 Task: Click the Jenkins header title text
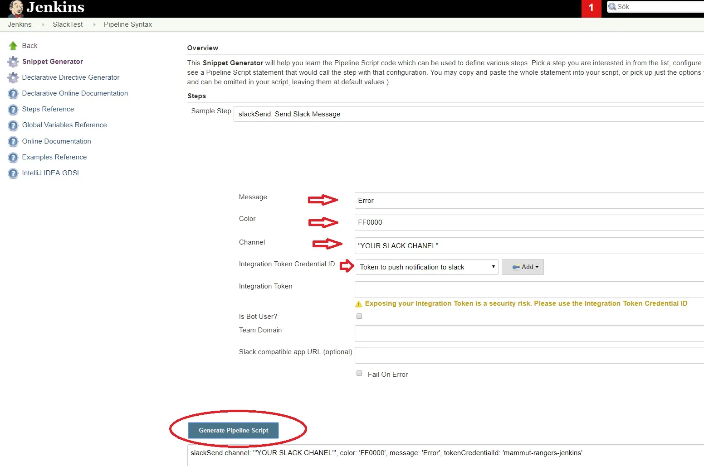coord(55,7)
